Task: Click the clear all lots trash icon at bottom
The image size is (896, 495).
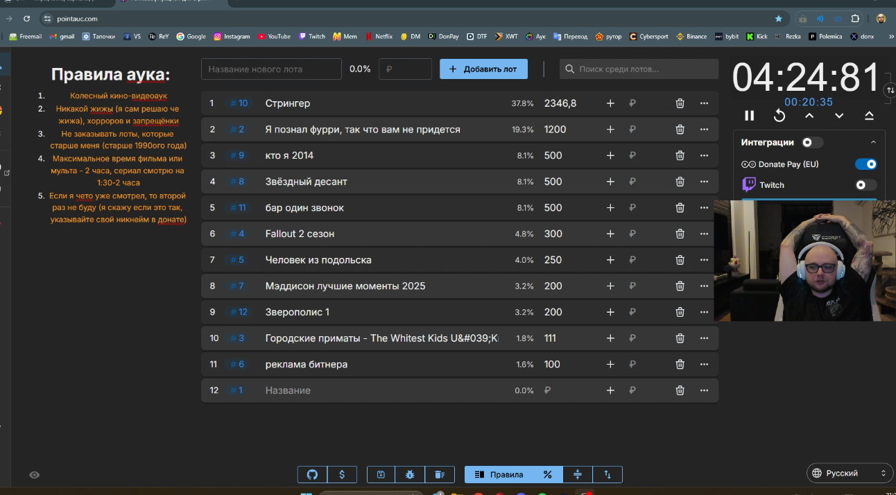Action: tap(440, 474)
